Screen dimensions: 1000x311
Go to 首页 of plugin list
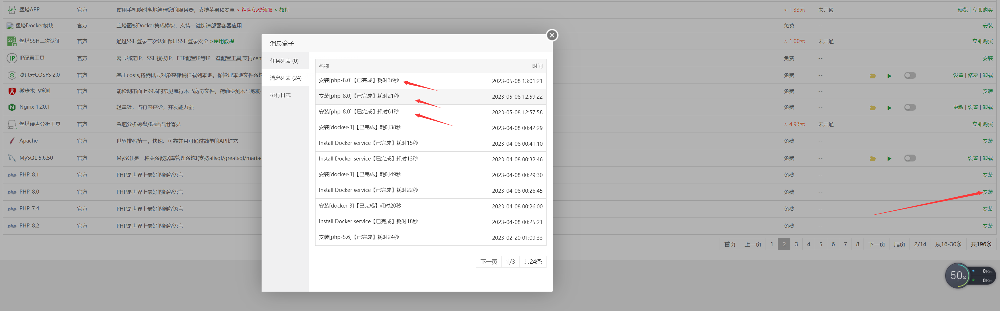(x=729, y=244)
